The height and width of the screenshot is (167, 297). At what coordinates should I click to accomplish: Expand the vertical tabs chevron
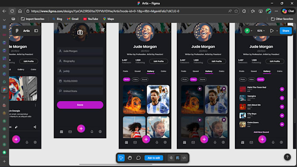[4, 20]
